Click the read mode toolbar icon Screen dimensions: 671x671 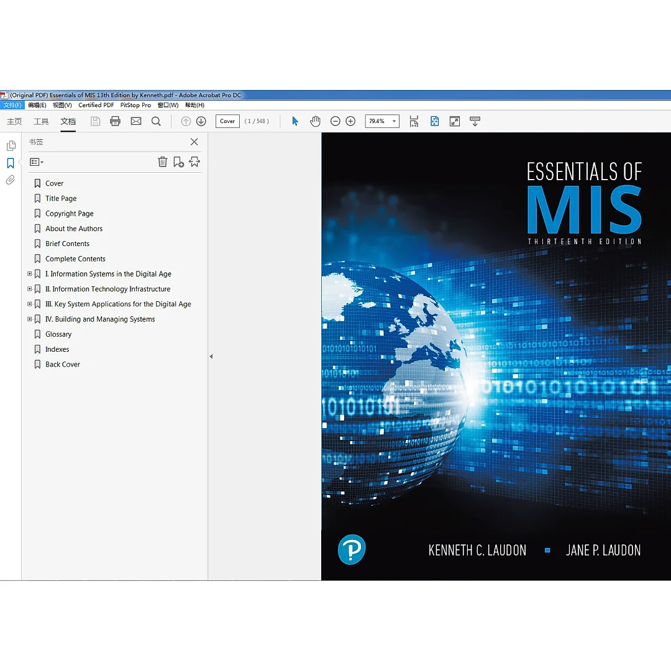[475, 121]
